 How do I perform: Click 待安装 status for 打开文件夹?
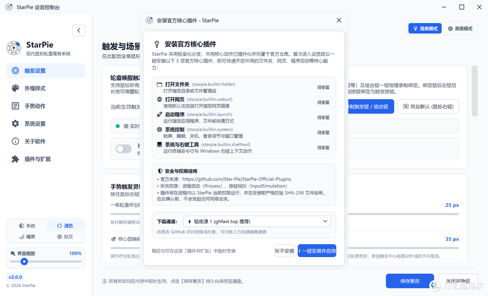click(323, 87)
